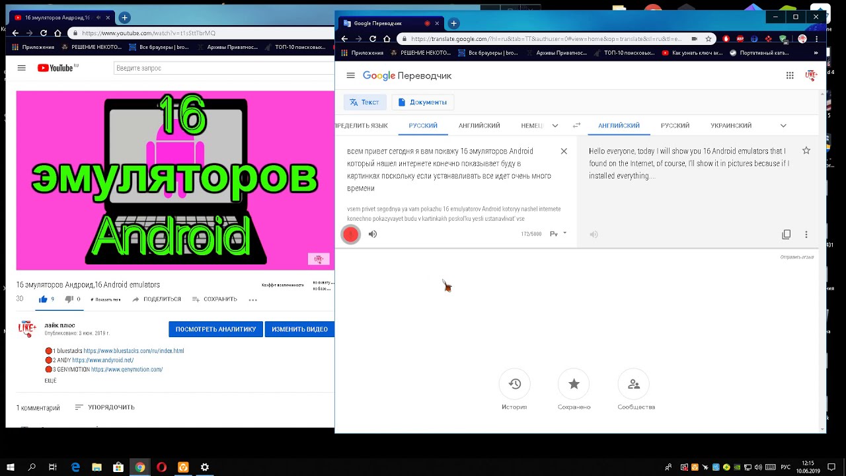Sort the YouTube comments

click(104, 408)
